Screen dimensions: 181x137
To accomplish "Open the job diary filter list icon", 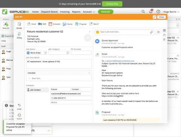I will click(158, 32).
